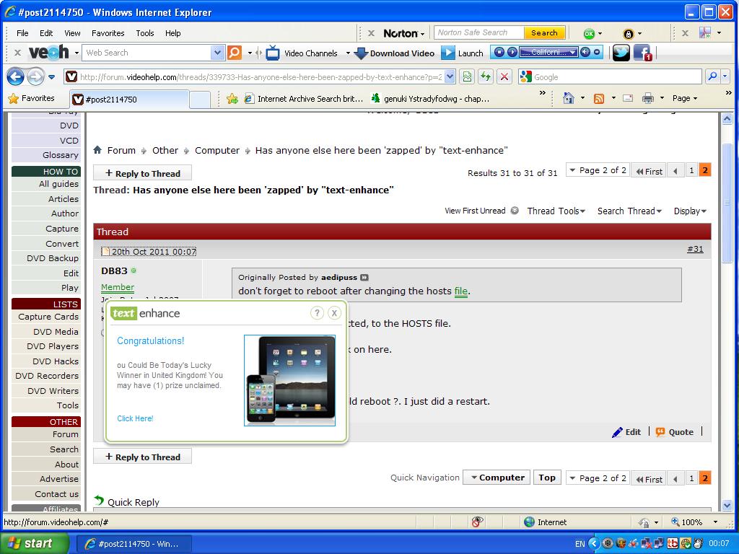This screenshot has height=554, width=739.
Task: Open the top Page 2 of 2 dropdown
Action: click(x=598, y=170)
